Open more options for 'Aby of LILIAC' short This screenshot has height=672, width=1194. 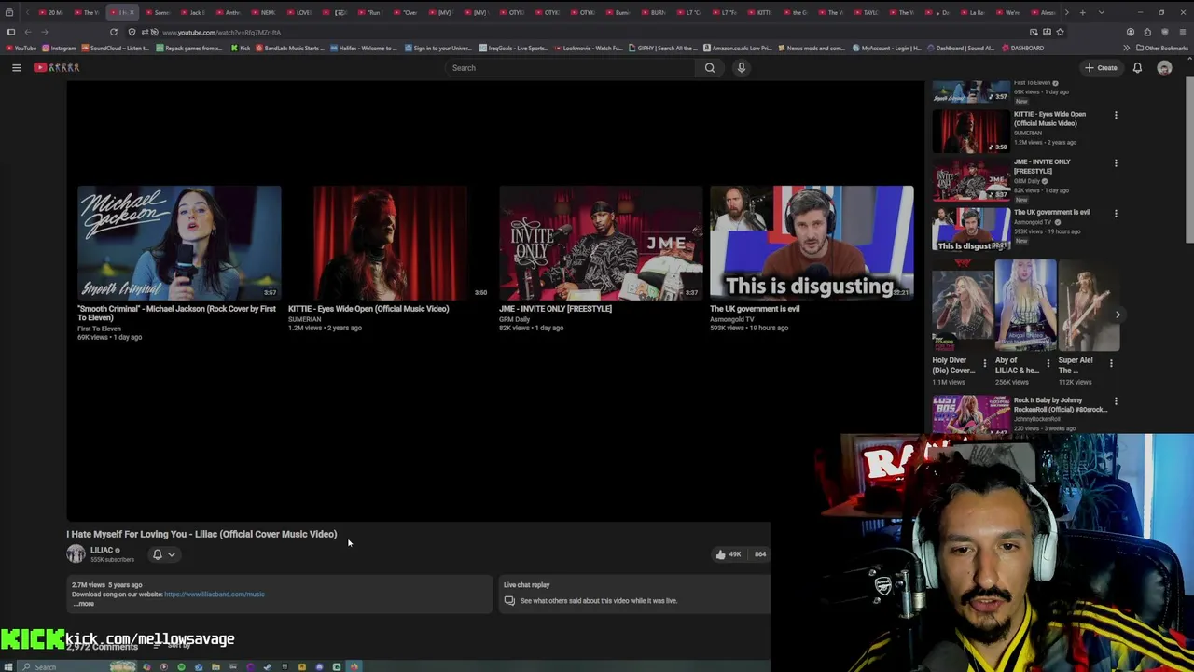point(1048,363)
